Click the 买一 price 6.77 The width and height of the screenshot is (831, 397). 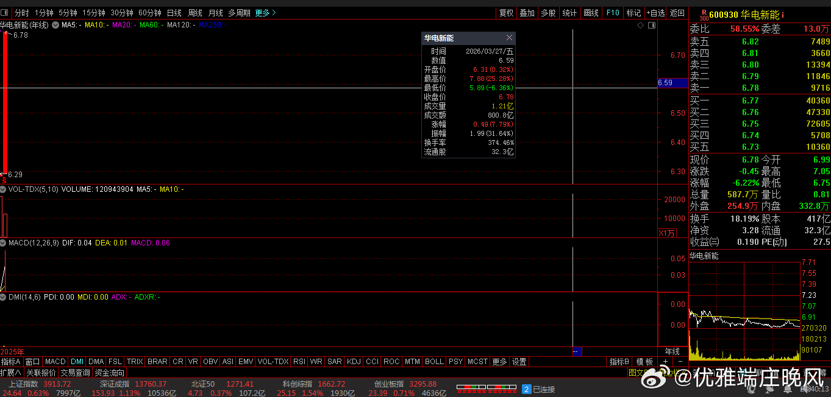[x=750, y=100]
